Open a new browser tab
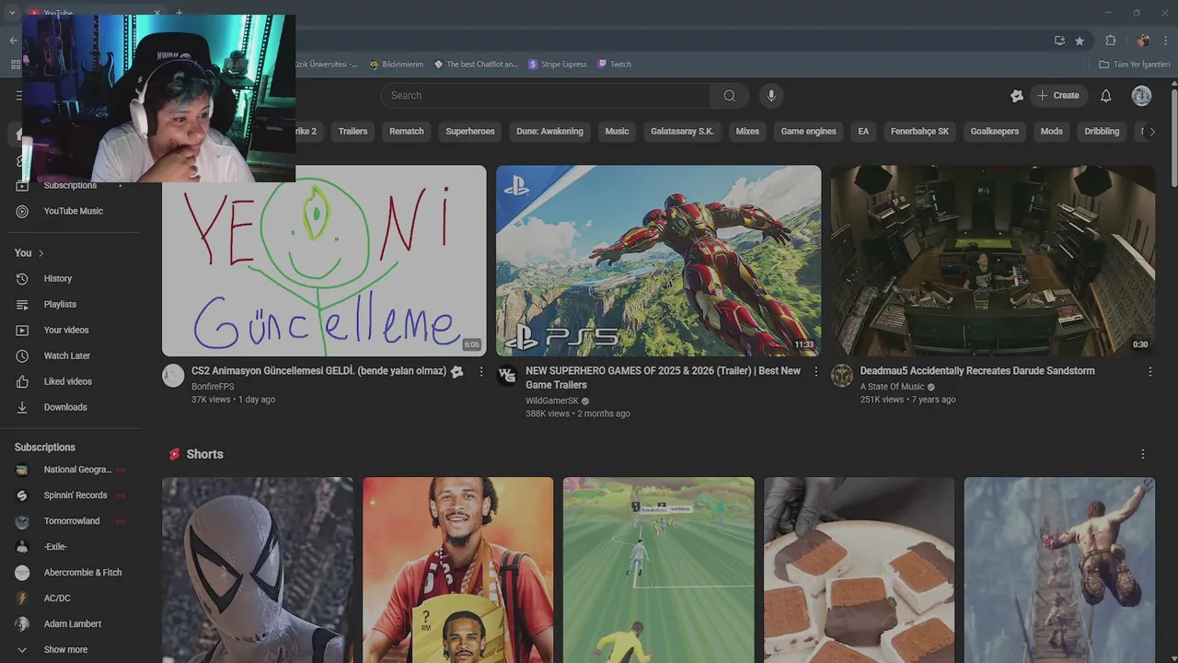Image resolution: width=1178 pixels, height=663 pixels. click(x=179, y=13)
